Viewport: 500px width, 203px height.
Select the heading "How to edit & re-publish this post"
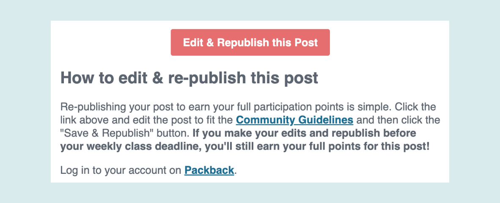pyautogui.click(x=190, y=78)
